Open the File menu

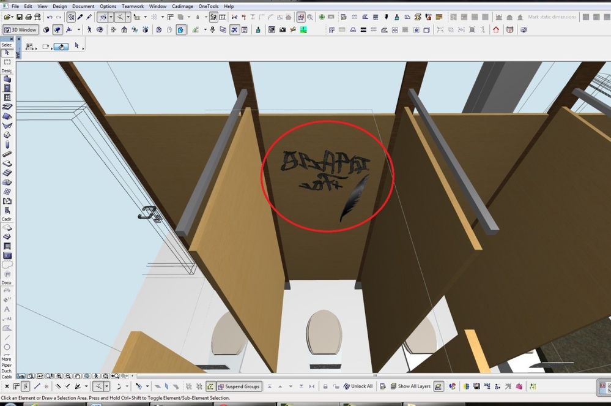point(15,6)
